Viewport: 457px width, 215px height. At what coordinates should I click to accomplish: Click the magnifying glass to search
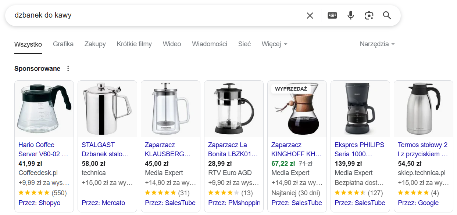pyautogui.click(x=387, y=15)
